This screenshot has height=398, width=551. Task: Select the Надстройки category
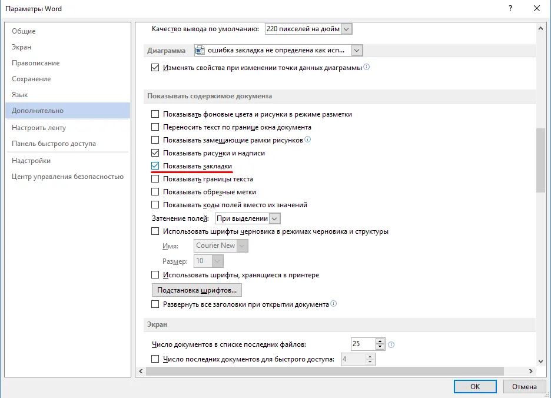click(x=68, y=161)
